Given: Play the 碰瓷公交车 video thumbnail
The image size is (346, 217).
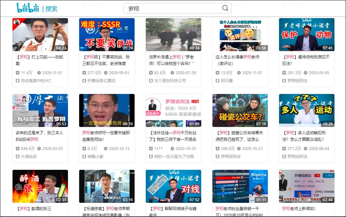Looking at the screenshot, I should [240, 110].
